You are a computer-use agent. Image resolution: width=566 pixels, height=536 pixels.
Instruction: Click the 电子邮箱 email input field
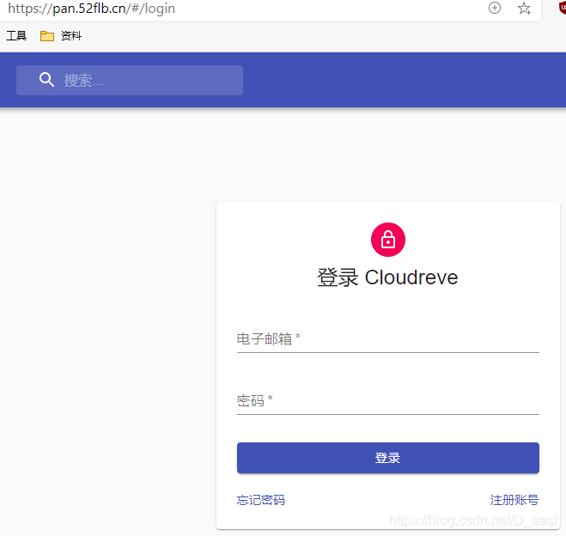coord(388,339)
